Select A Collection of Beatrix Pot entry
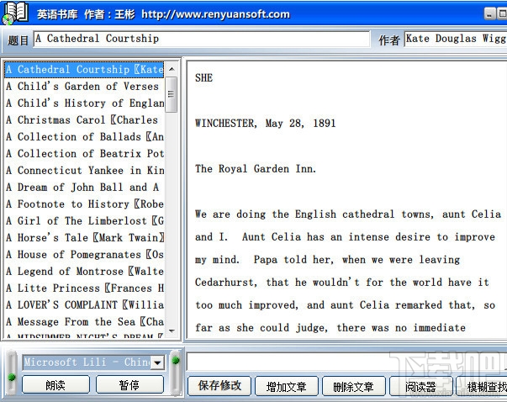 click(x=84, y=154)
